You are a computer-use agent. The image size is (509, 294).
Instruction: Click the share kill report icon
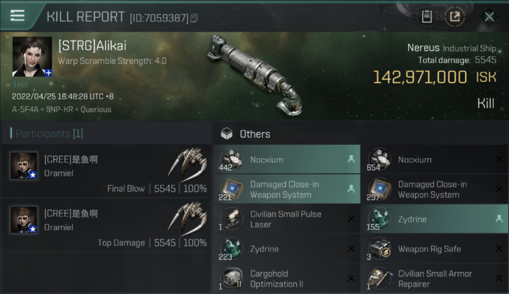(x=455, y=17)
